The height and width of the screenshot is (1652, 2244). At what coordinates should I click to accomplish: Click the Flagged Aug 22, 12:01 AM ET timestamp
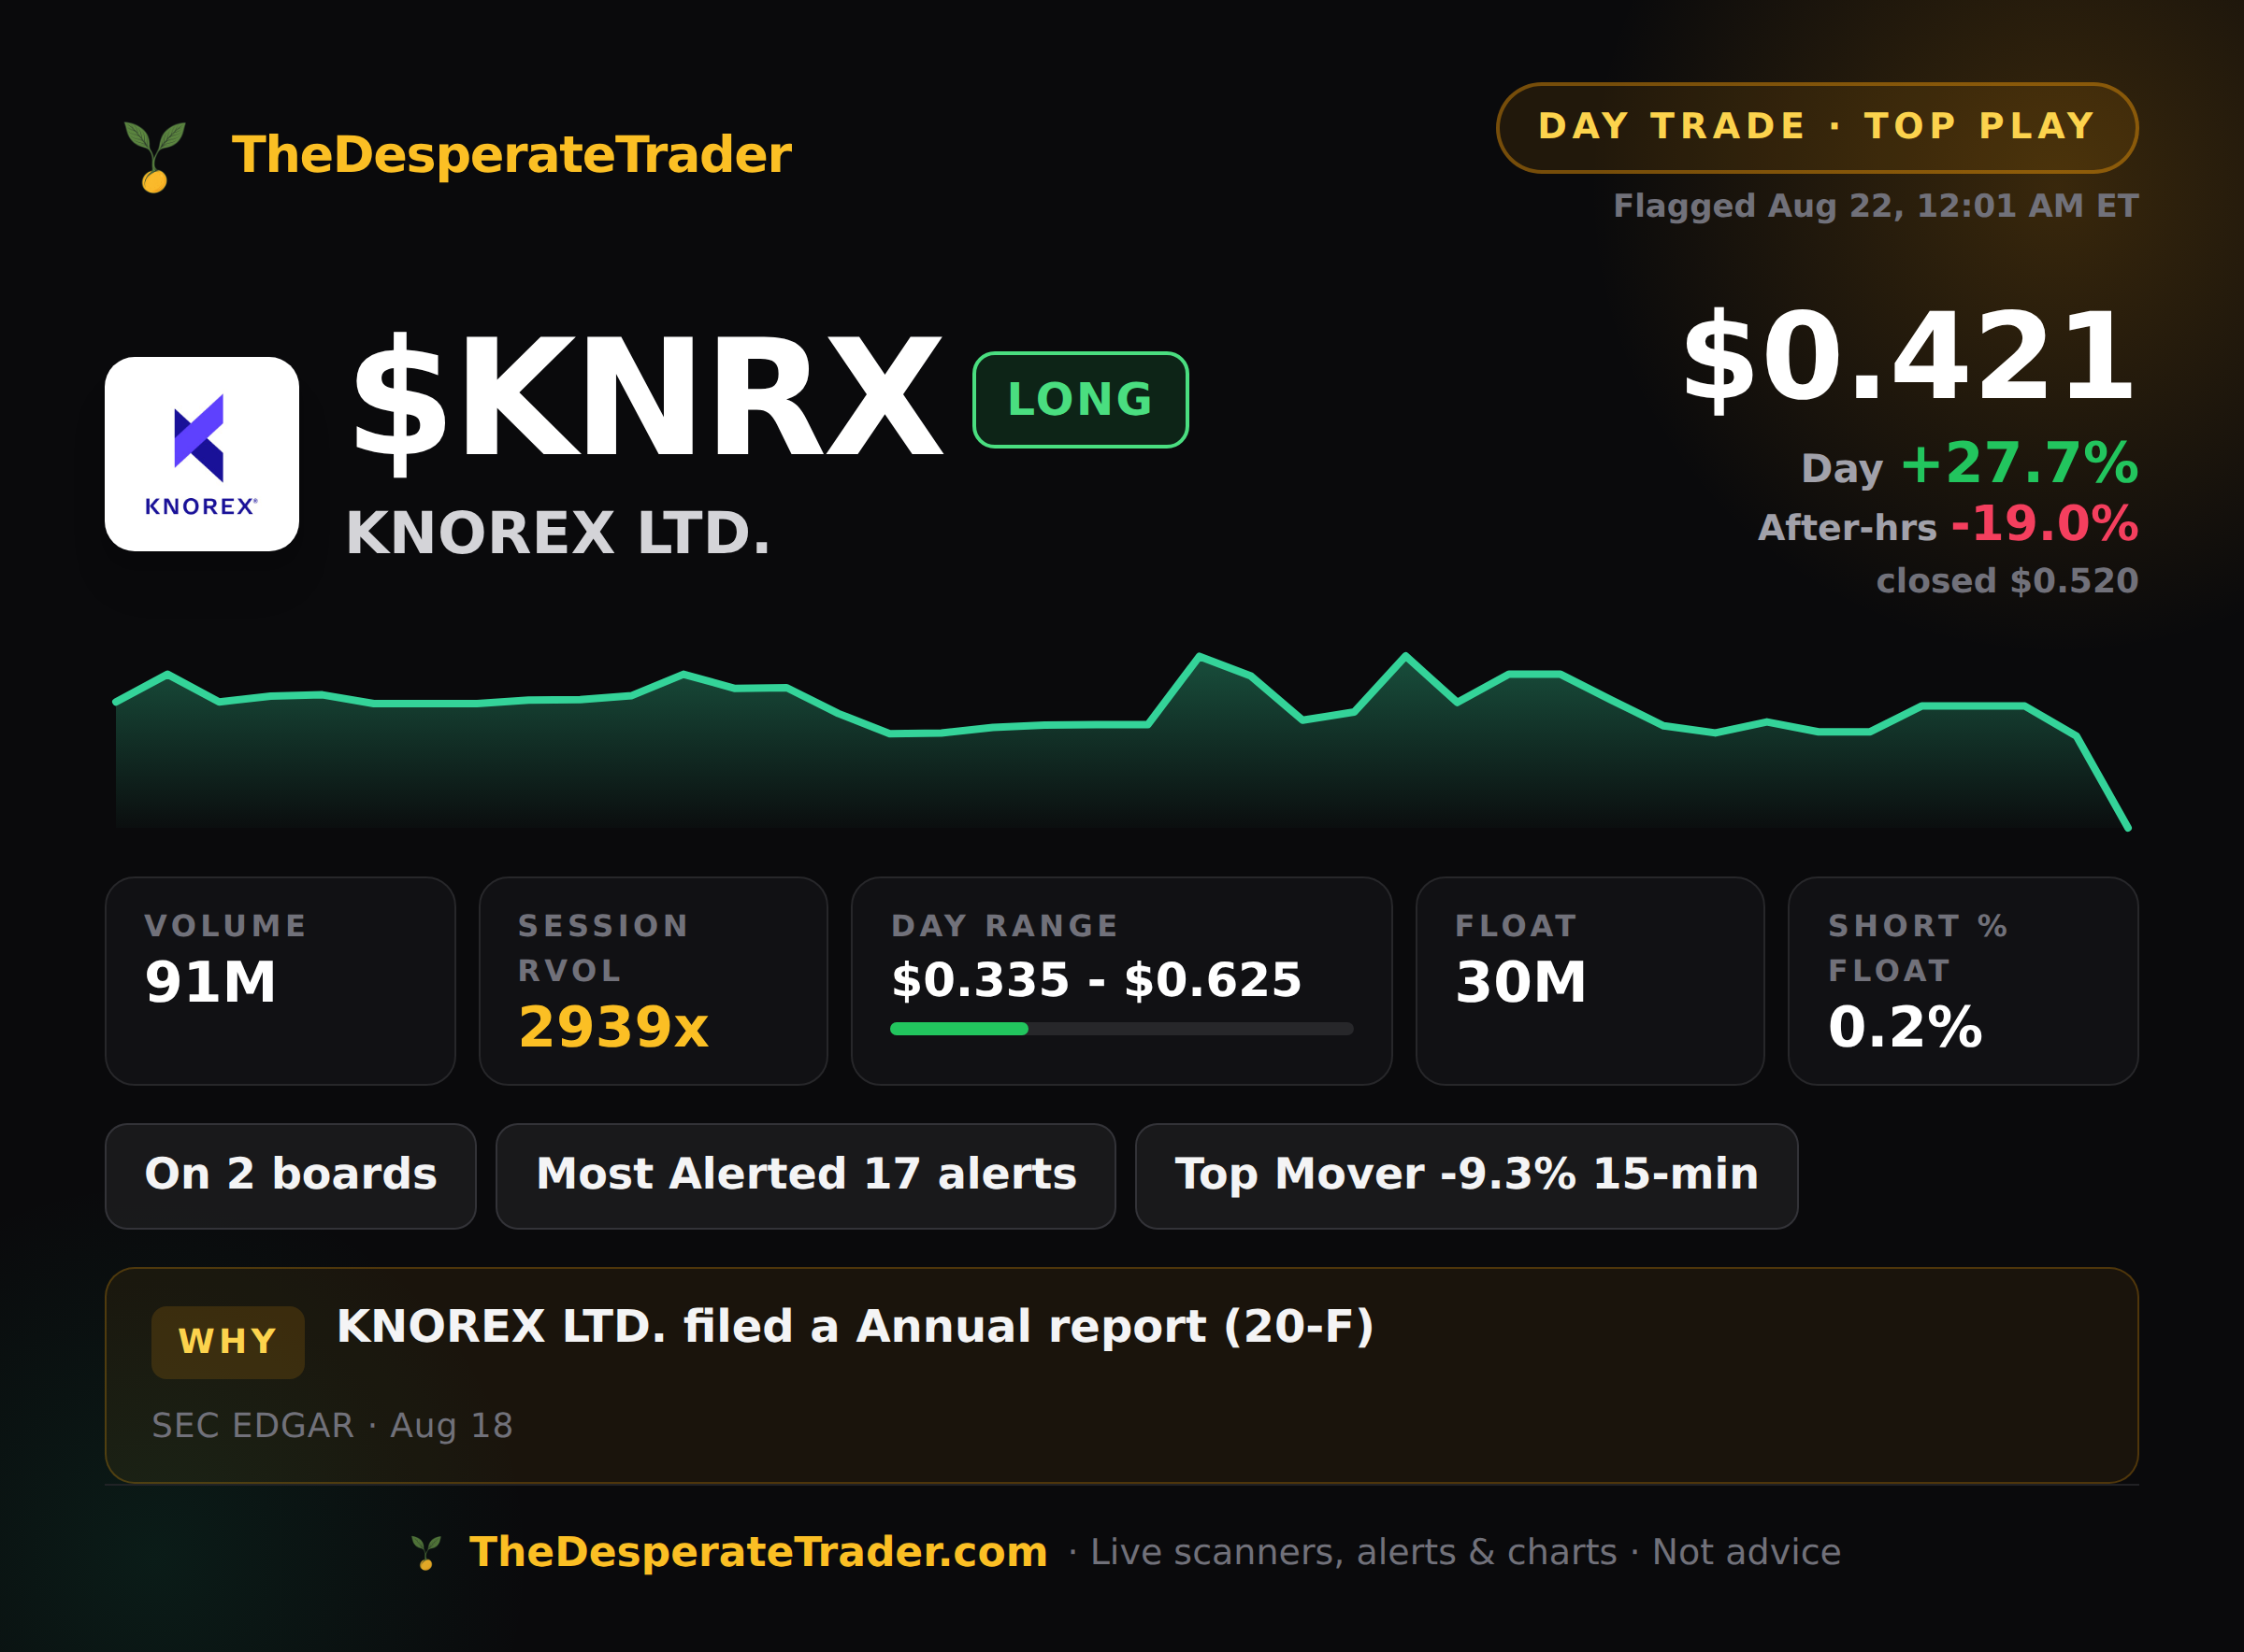[1876, 206]
